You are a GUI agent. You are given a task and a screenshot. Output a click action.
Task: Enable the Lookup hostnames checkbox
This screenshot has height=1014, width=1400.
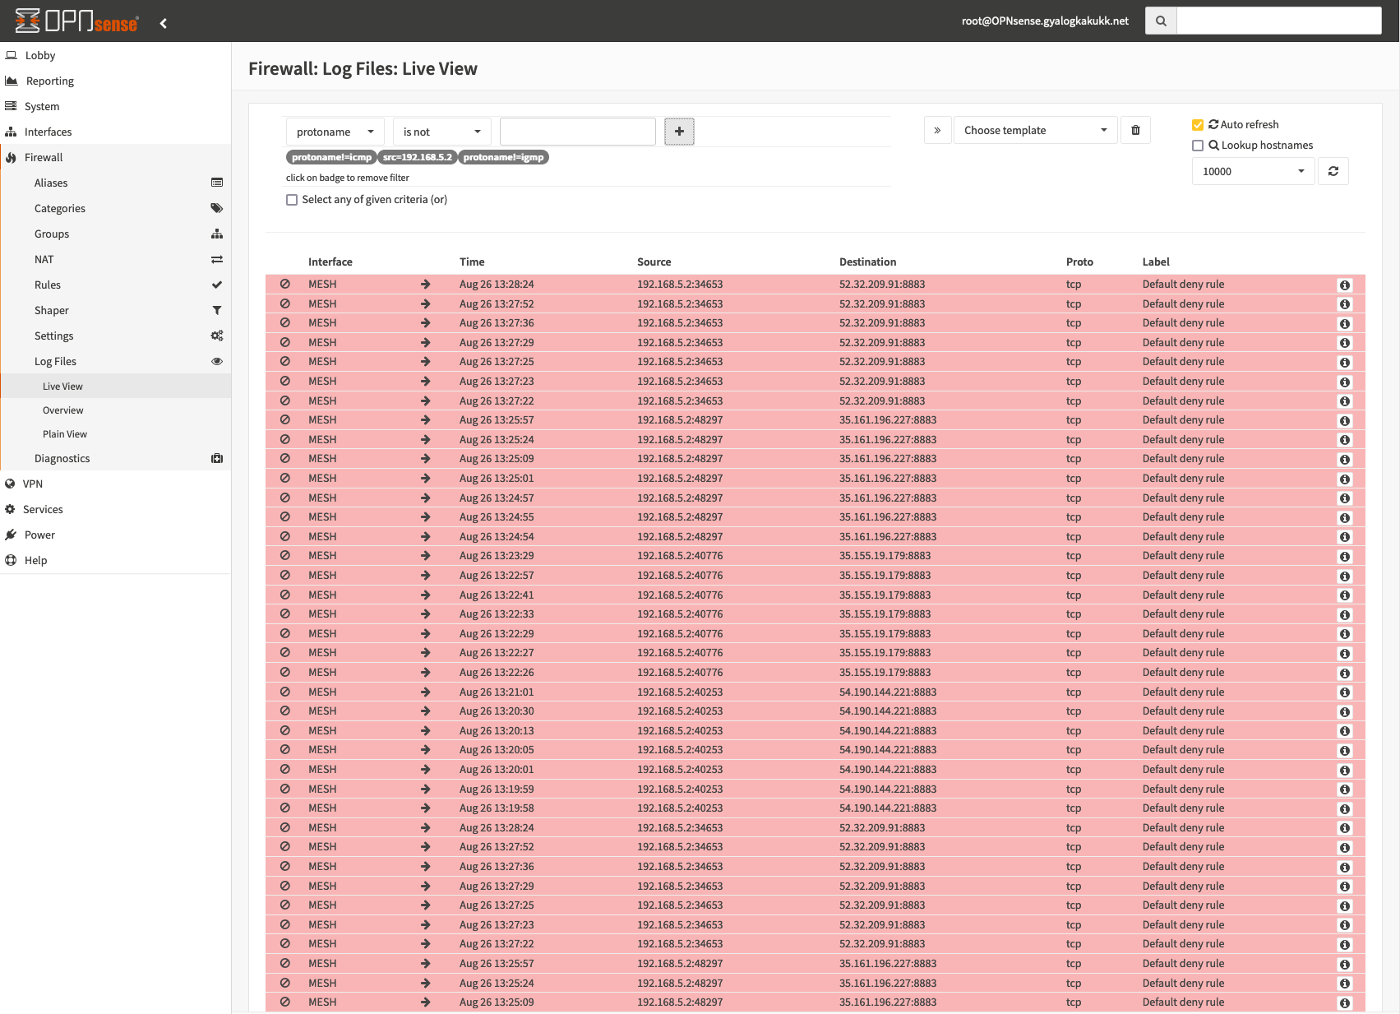[x=1198, y=145]
